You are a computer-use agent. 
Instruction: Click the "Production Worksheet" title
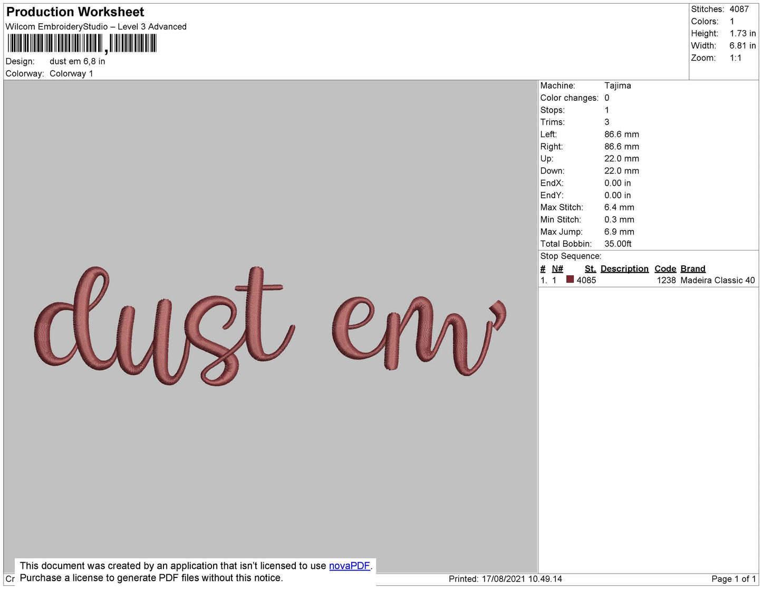[x=75, y=12]
